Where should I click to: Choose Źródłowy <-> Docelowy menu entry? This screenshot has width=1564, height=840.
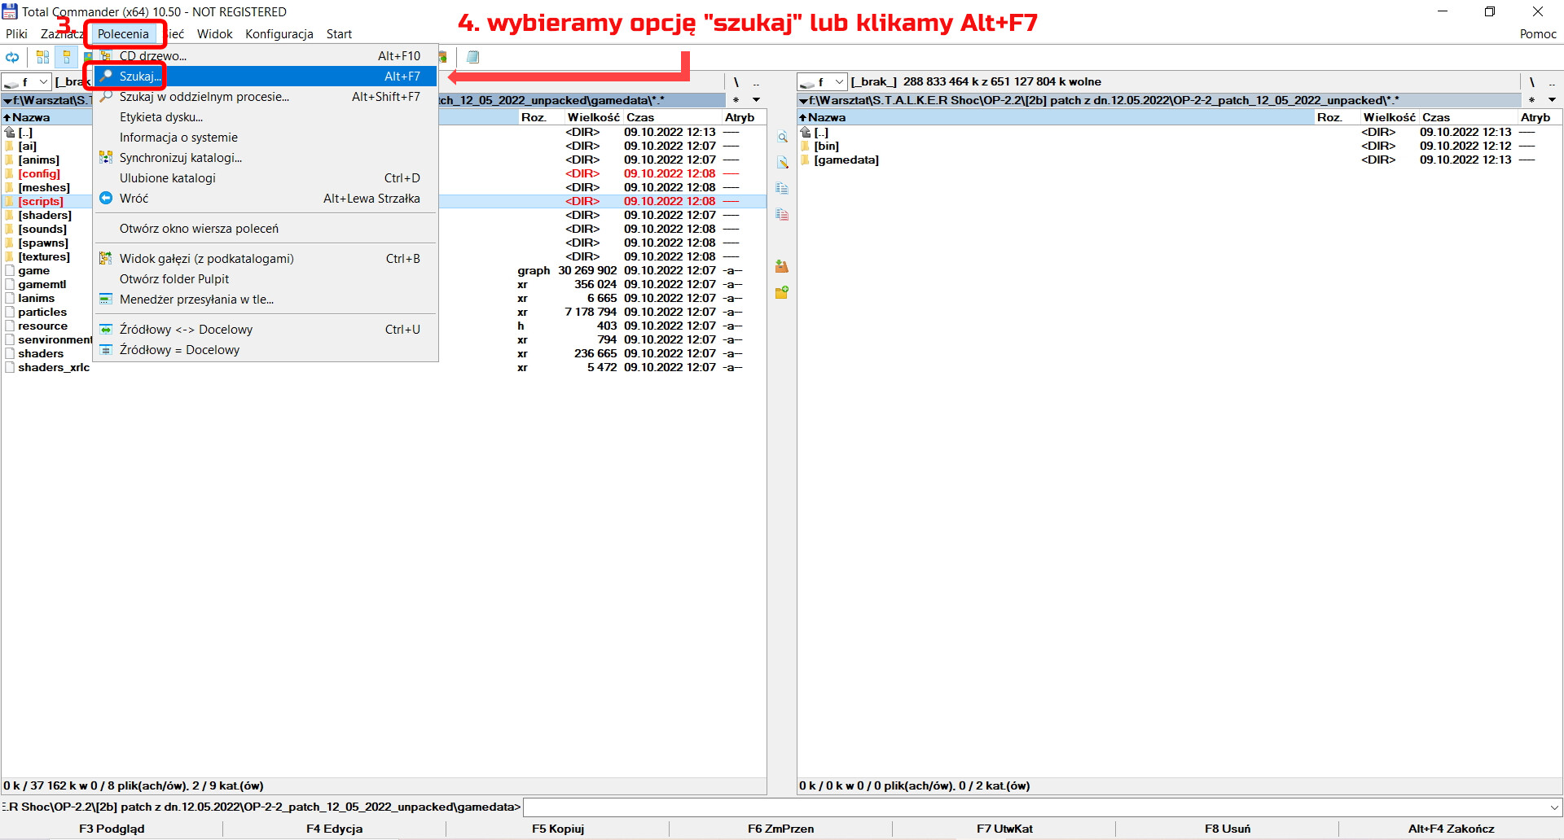(x=266, y=330)
